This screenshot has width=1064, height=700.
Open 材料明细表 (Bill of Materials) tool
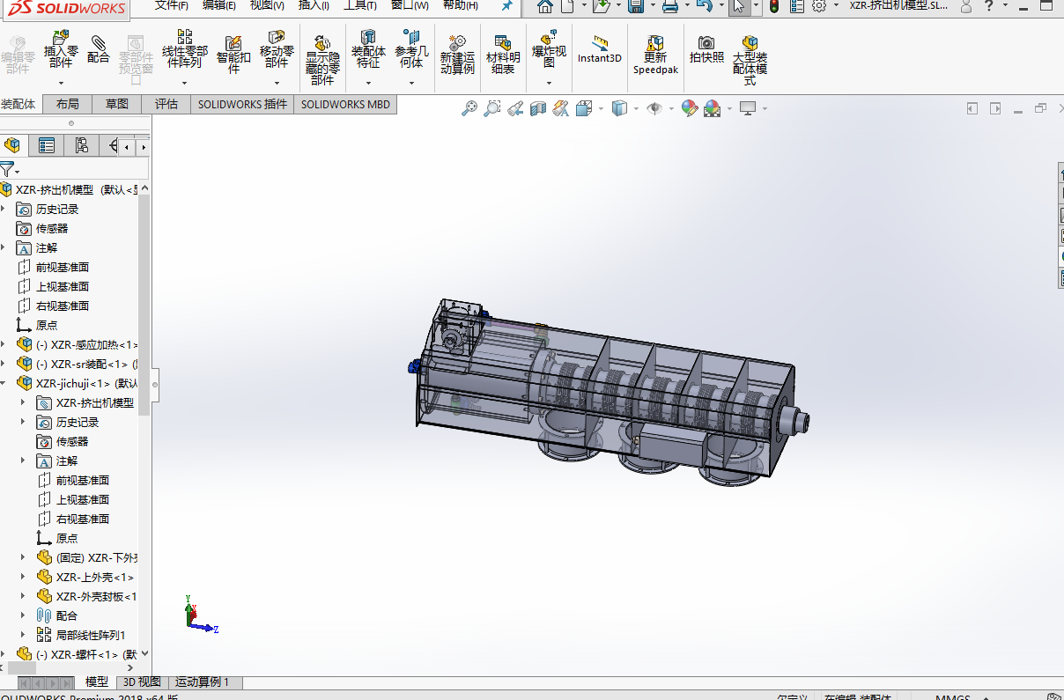(x=503, y=55)
